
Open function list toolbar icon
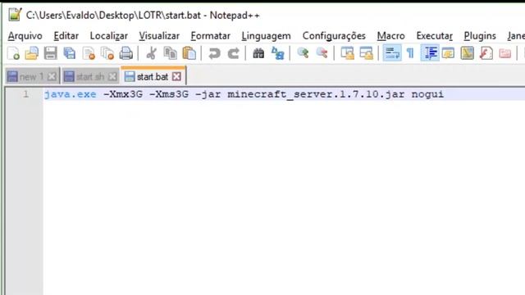[486, 53]
